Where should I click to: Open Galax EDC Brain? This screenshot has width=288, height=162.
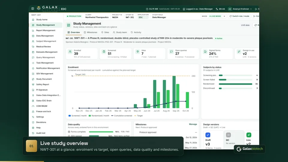[x=46, y=101]
